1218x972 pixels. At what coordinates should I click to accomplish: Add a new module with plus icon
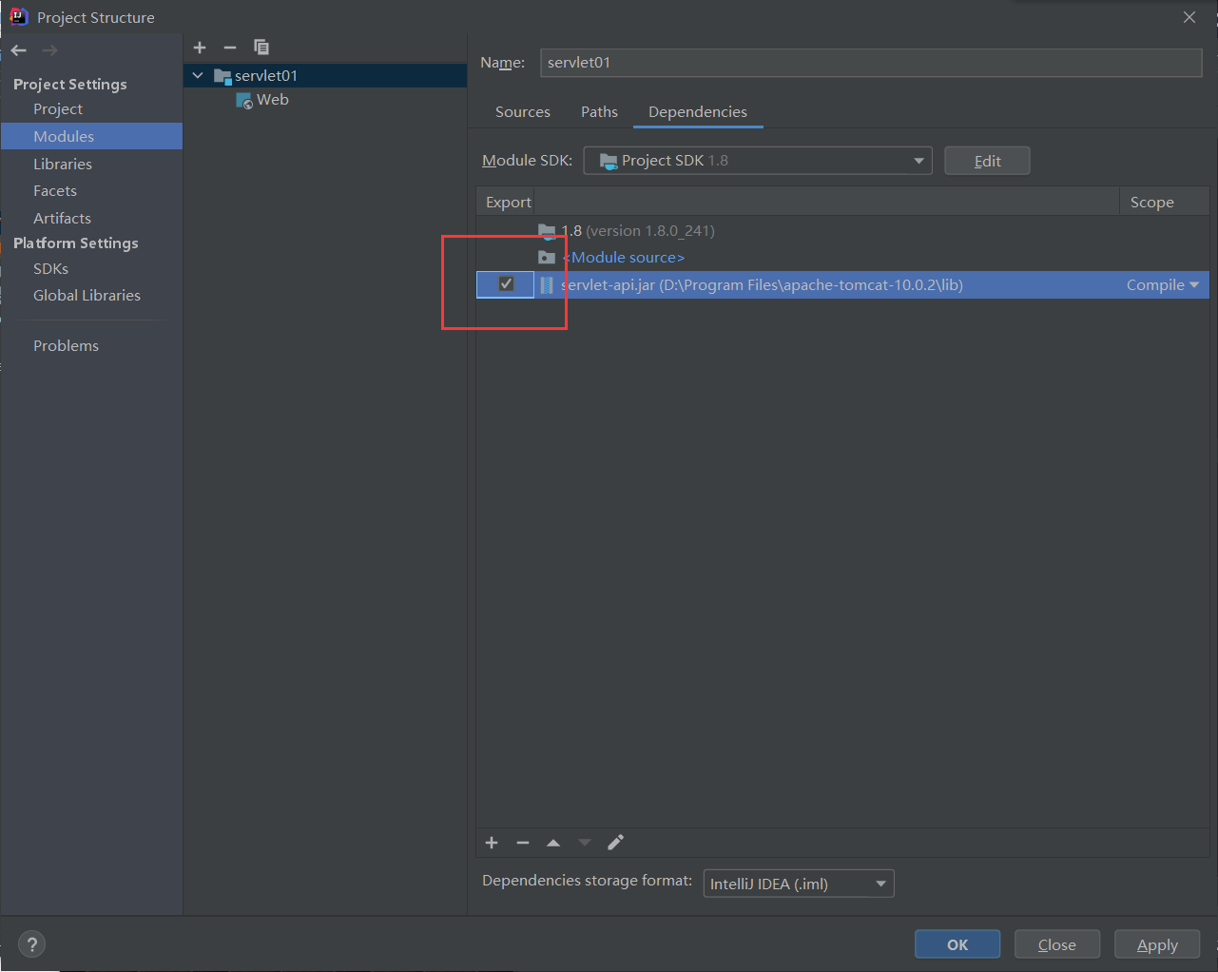point(200,48)
